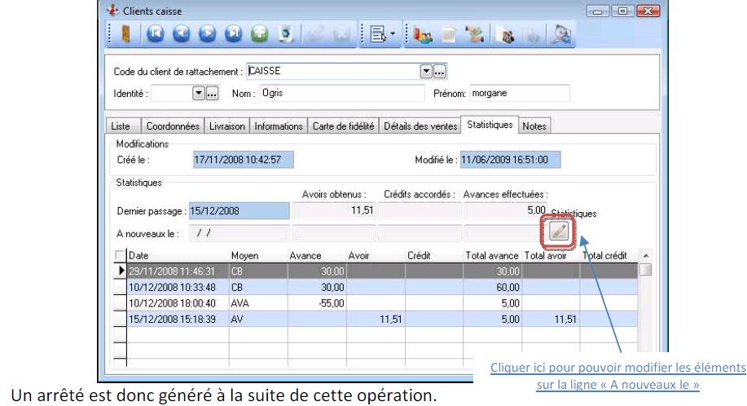
Task: Open the Détails des ventes tab
Action: [421, 126]
